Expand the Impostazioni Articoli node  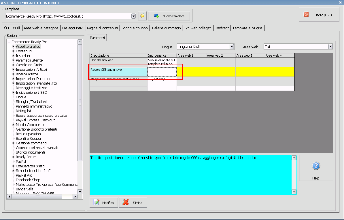[13, 69]
